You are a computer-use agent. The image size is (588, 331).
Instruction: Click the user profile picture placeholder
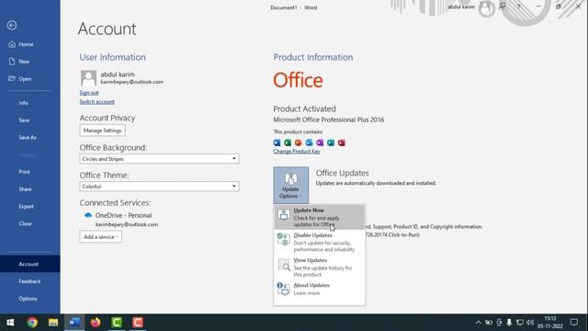(x=88, y=78)
